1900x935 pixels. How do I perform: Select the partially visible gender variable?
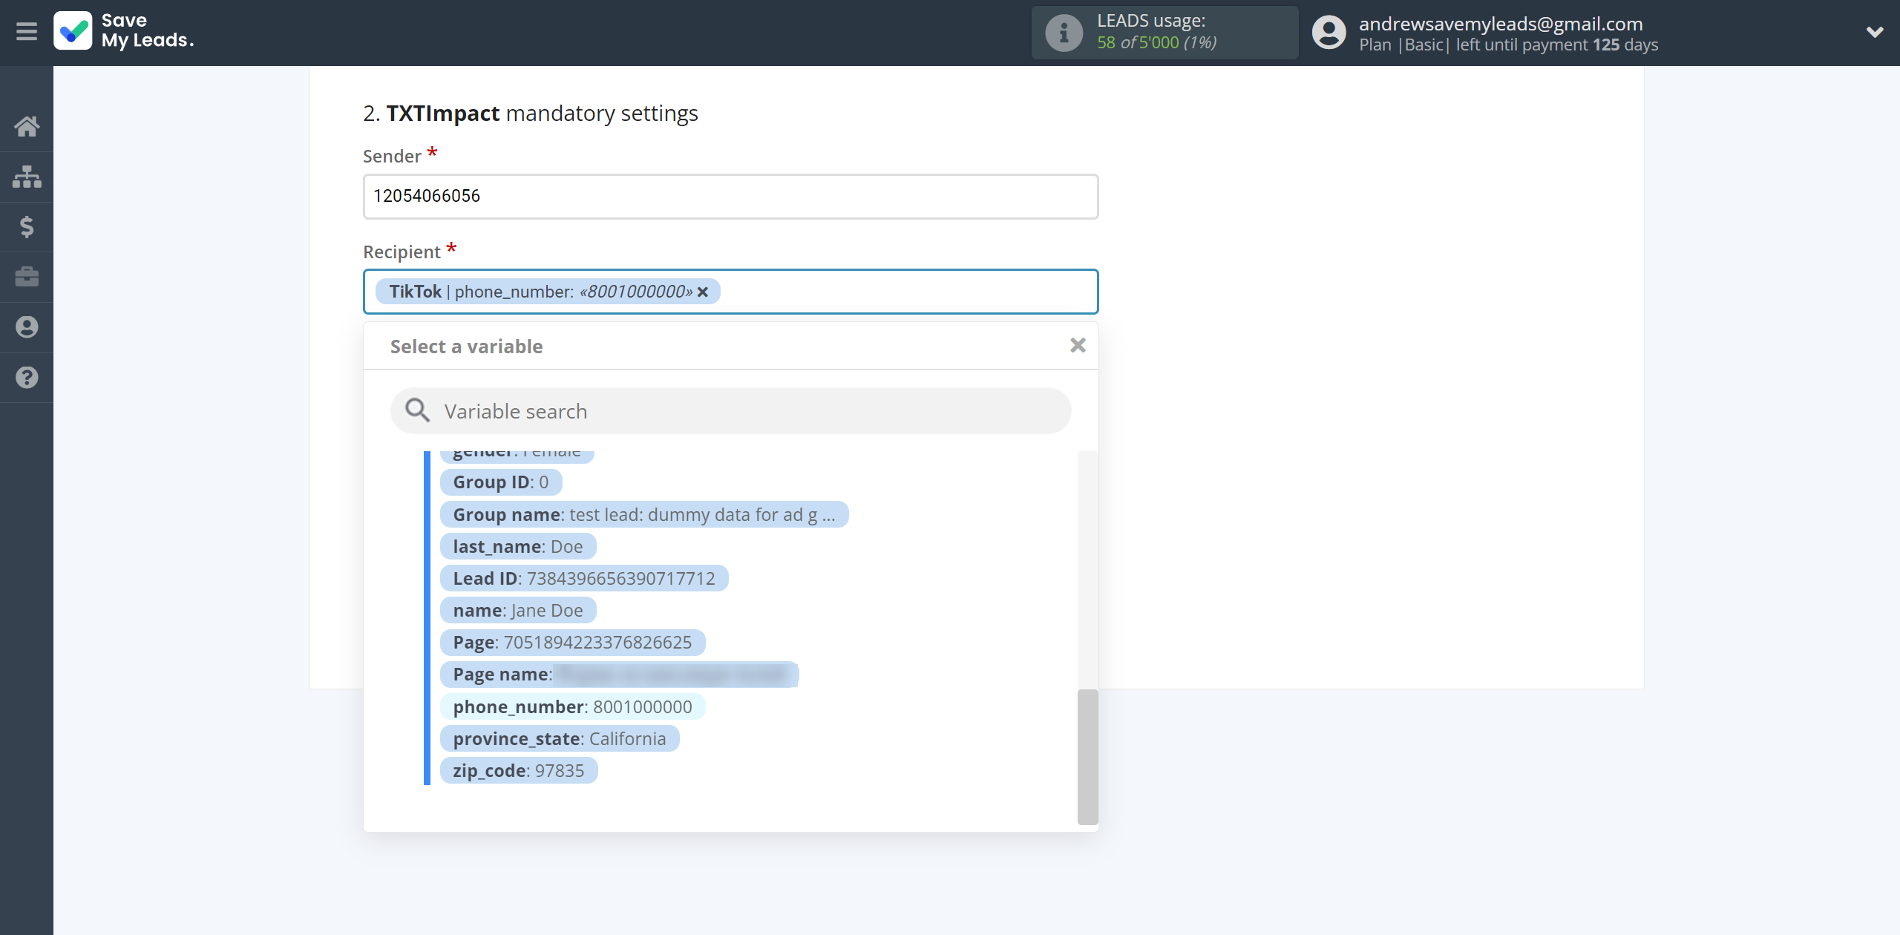pyautogui.click(x=517, y=456)
